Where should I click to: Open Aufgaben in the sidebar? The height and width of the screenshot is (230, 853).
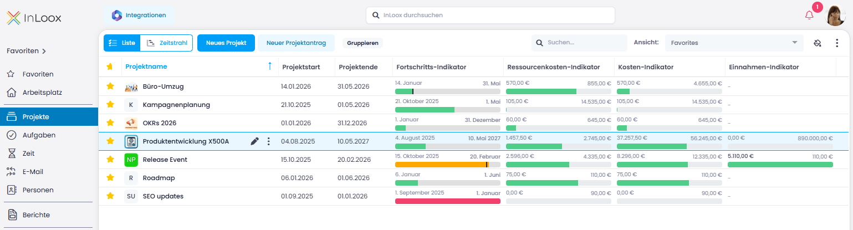click(39, 135)
